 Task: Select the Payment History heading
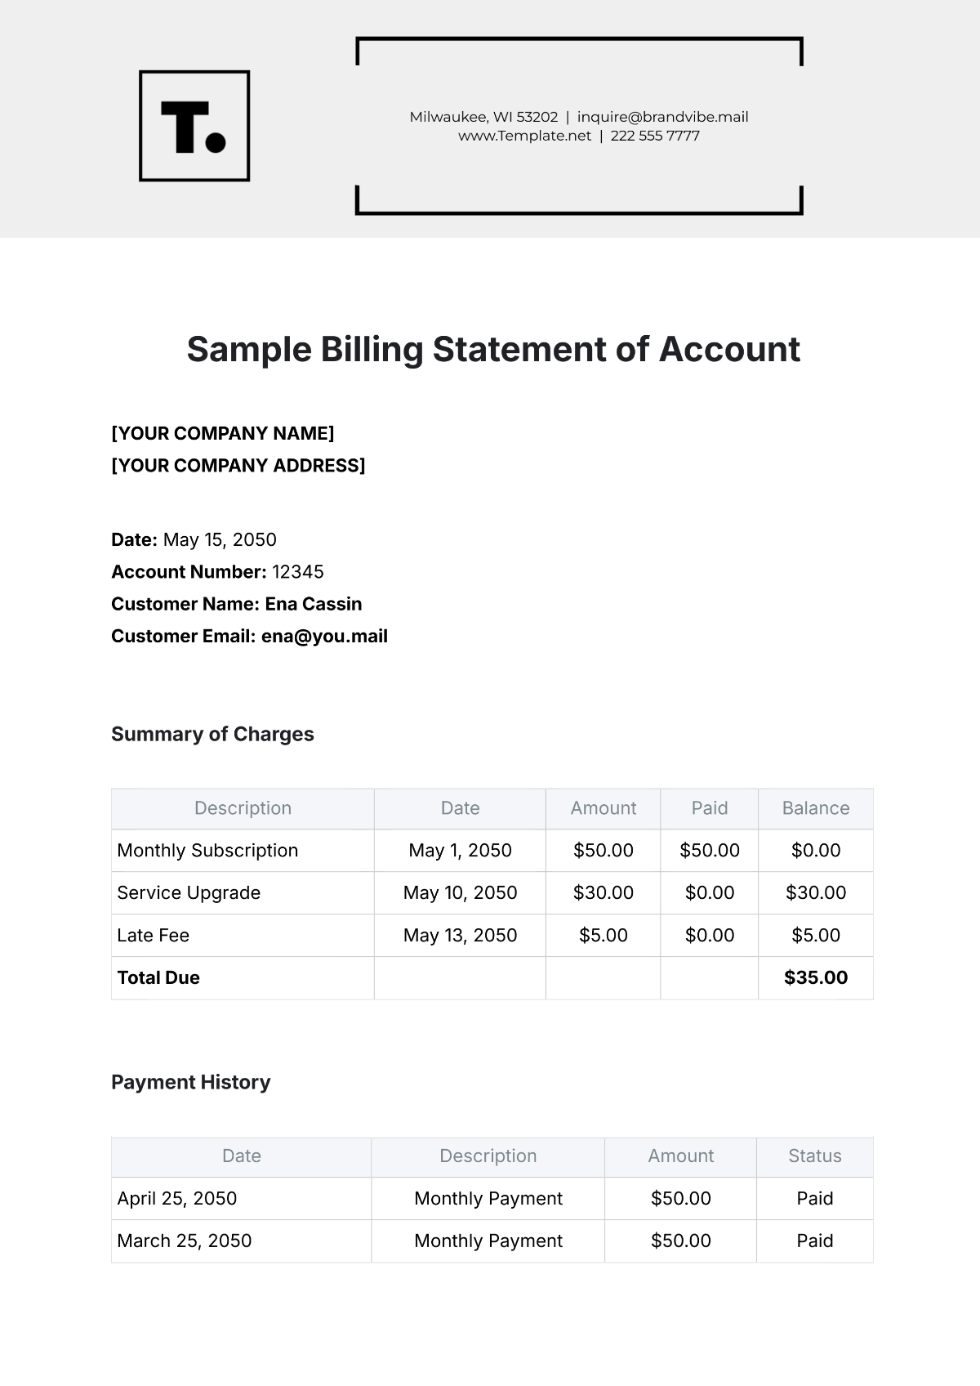point(190,1082)
